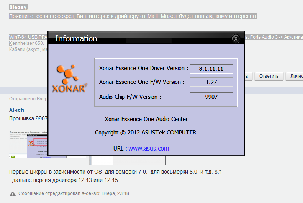The image size is (303, 203).
Task: Click the 'Сообщение отредактировал a-deksix' notice
Action: 74,193
